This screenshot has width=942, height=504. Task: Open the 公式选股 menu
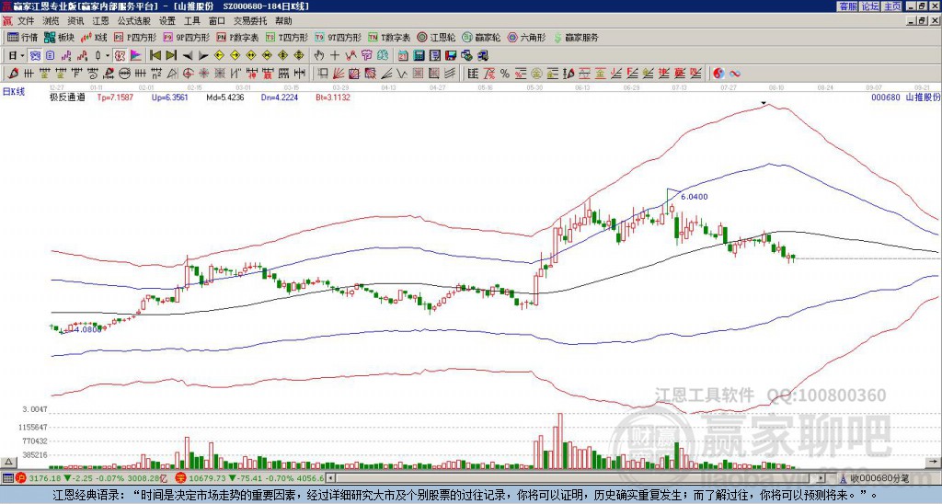(133, 21)
